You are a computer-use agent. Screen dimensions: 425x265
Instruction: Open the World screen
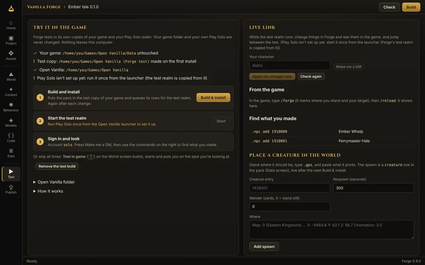point(11,77)
